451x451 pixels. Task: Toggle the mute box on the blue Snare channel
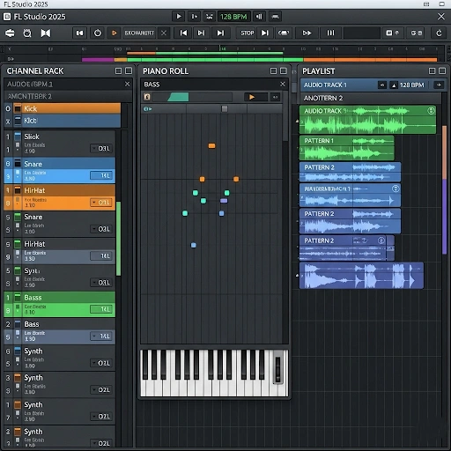(x=18, y=163)
